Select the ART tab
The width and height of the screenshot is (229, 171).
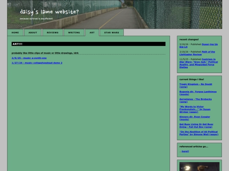click(92, 33)
